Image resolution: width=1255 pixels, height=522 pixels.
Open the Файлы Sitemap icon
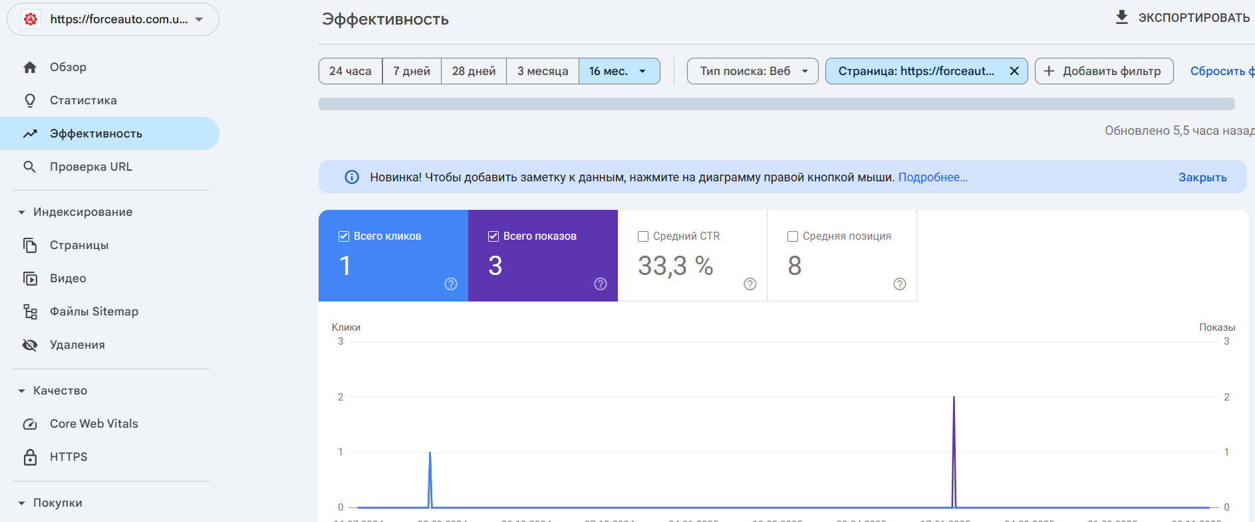[x=30, y=311]
